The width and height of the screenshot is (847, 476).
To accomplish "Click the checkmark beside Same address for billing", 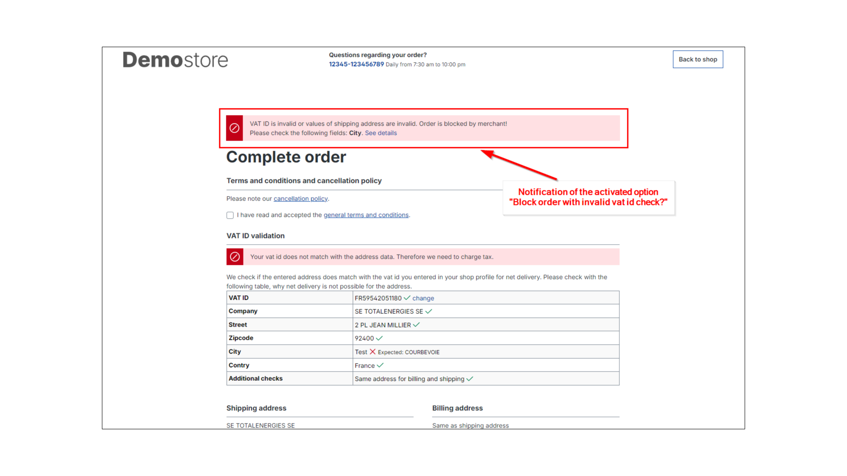I will coord(470,379).
